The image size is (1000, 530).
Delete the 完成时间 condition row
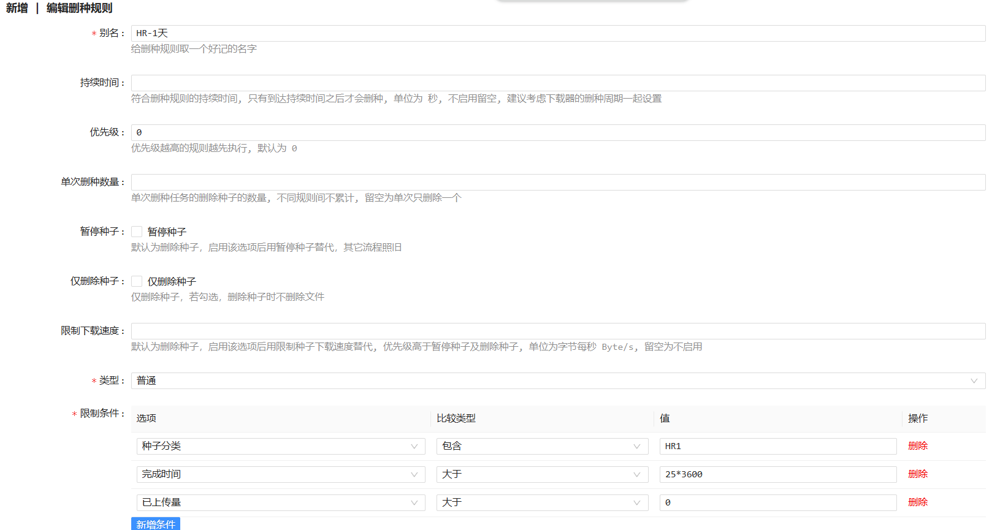click(x=917, y=474)
